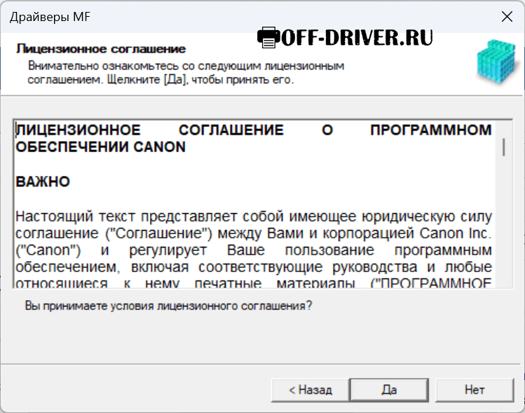The height and width of the screenshot is (413, 525).
Task: Click the Нет button to decline
Action: coord(475,390)
